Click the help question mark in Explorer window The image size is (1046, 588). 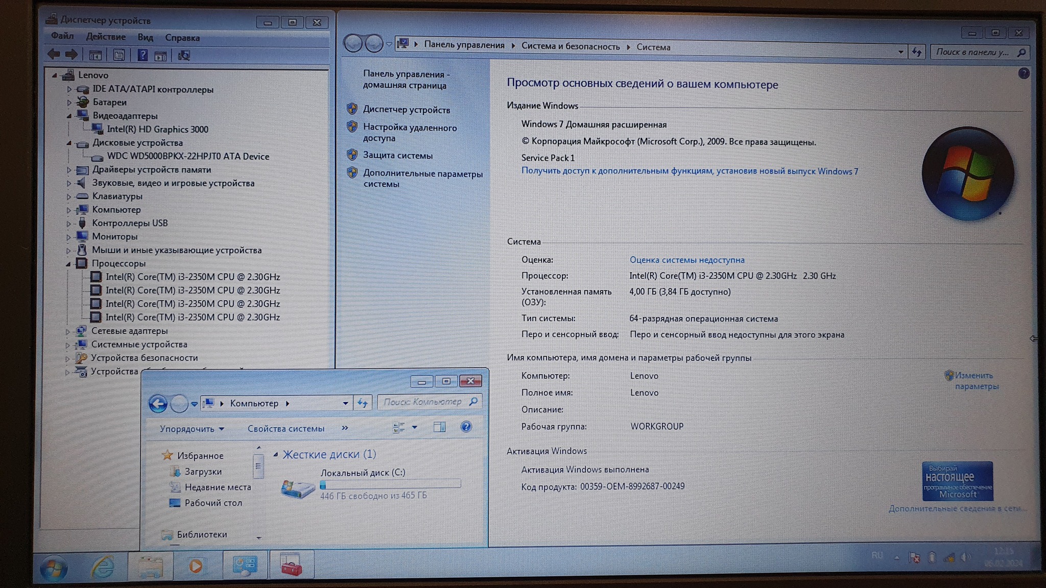click(x=466, y=427)
